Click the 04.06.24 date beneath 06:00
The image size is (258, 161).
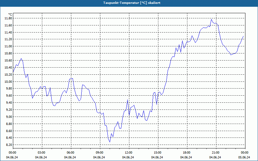[x=70, y=157]
